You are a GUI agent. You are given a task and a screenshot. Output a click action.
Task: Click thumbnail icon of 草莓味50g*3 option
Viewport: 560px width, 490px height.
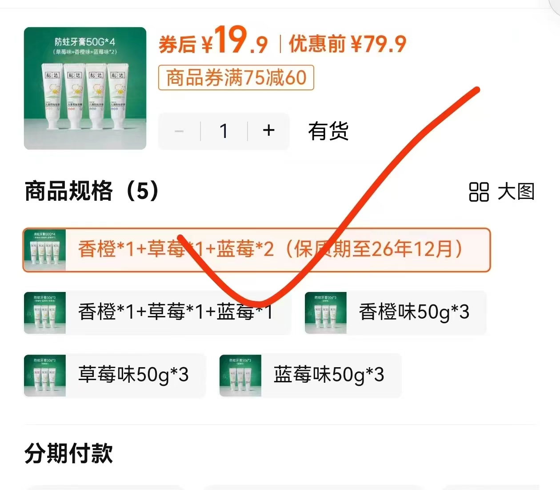click(x=45, y=375)
